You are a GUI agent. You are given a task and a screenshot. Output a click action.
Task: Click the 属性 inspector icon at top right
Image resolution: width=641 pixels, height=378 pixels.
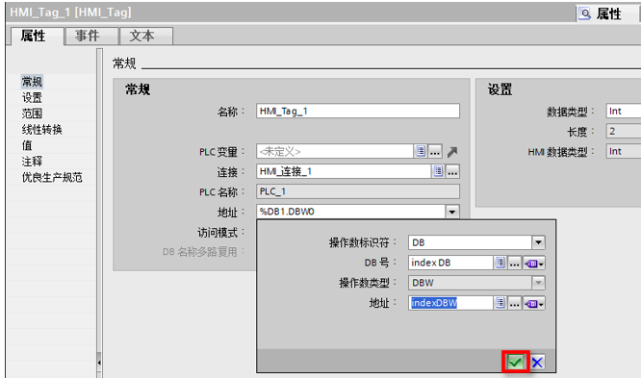pos(585,13)
